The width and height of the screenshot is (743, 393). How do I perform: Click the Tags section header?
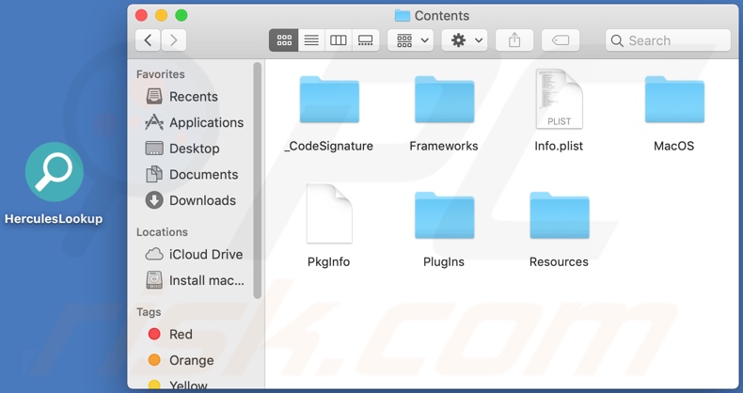click(149, 312)
